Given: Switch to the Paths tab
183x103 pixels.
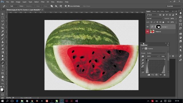Looking at the screenshot, I should pyautogui.click(x=162, y=11).
